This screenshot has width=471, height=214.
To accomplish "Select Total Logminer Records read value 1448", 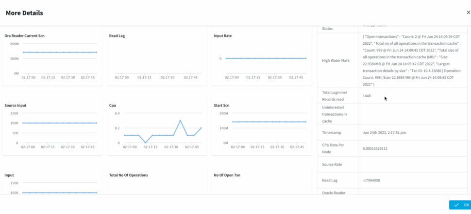I will [x=367, y=96].
